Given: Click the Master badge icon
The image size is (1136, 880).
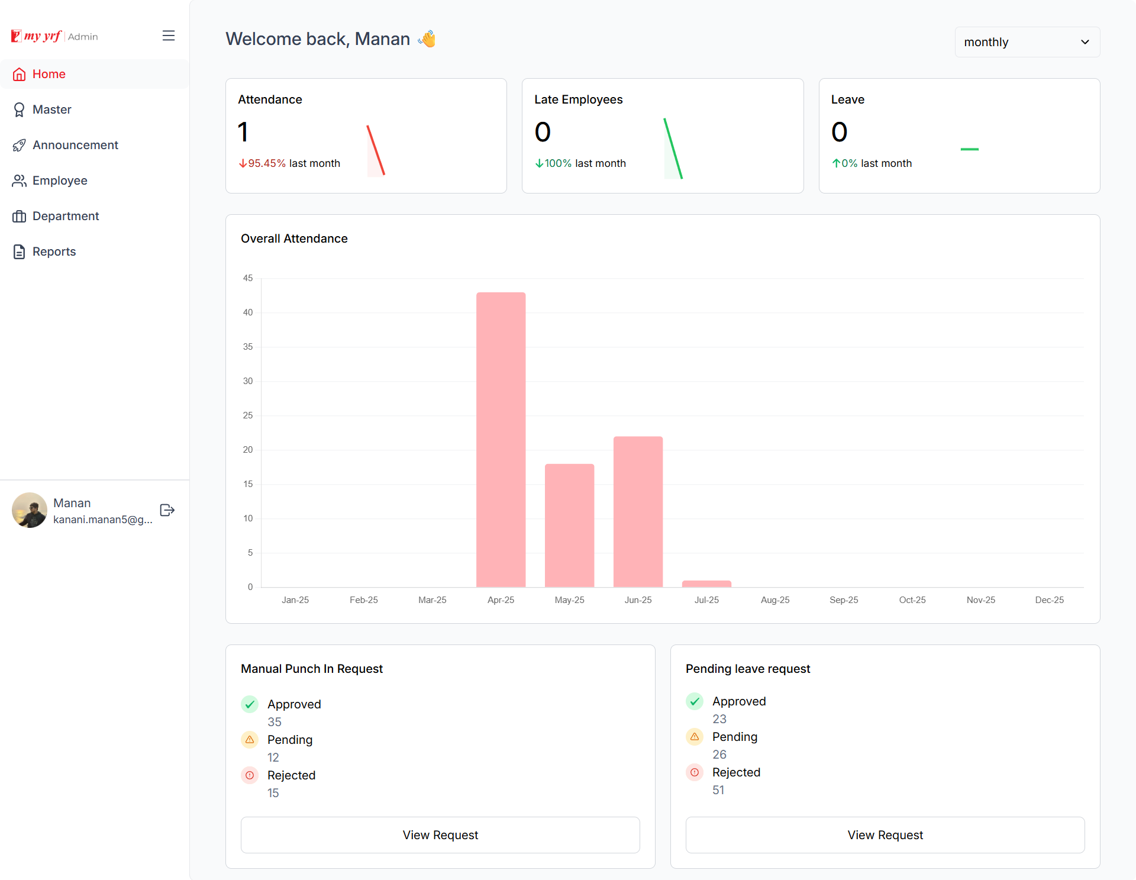Looking at the screenshot, I should pos(20,109).
